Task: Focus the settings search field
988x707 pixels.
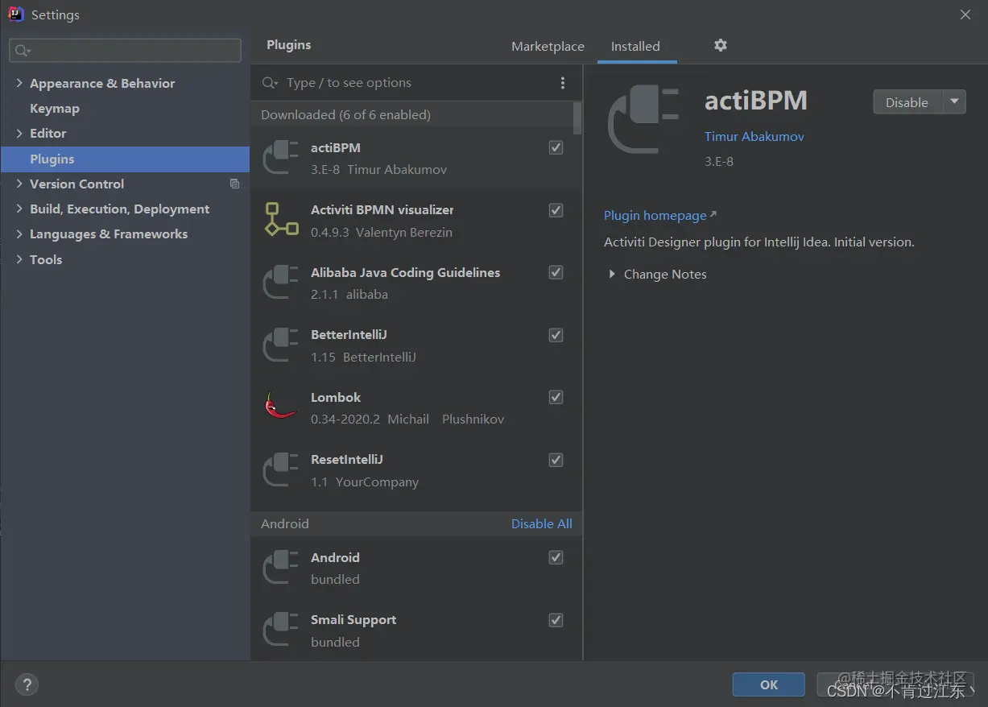Action: pos(125,50)
